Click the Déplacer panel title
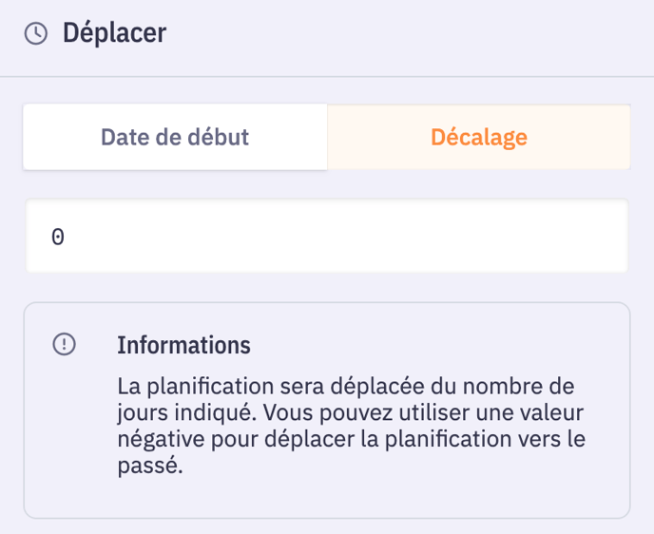Viewport: 654px width, 534px height. click(x=114, y=34)
